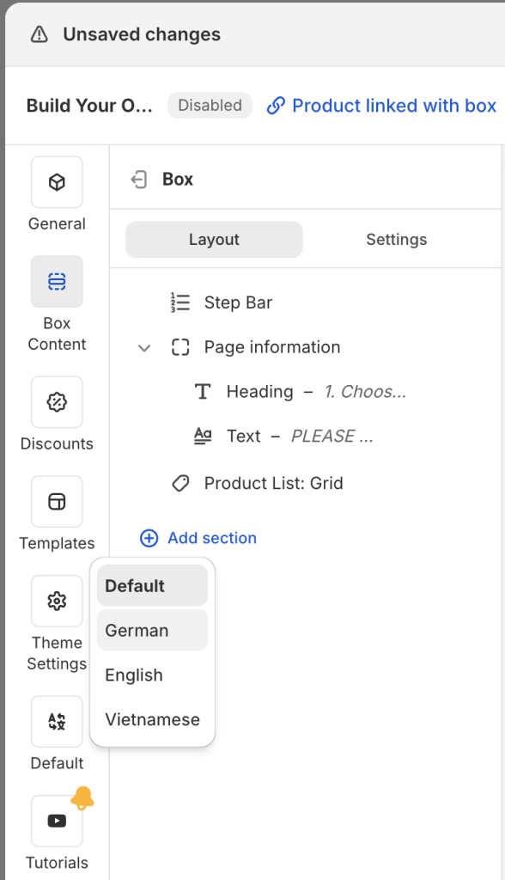
Task: Open Theme Settings gear icon
Action: point(57,601)
